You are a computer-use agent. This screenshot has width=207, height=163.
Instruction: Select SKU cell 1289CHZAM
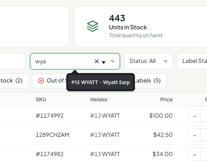(52, 135)
